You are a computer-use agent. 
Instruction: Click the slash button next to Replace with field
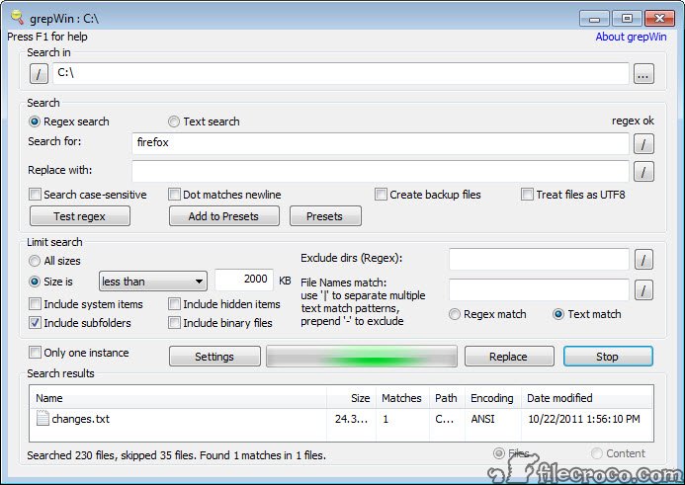(x=643, y=171)
